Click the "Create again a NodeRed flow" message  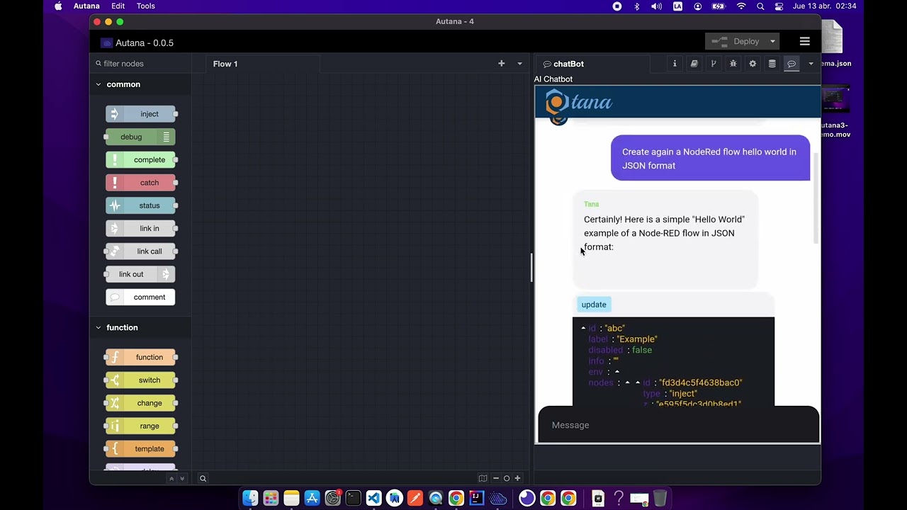click(x=710, y=159)
